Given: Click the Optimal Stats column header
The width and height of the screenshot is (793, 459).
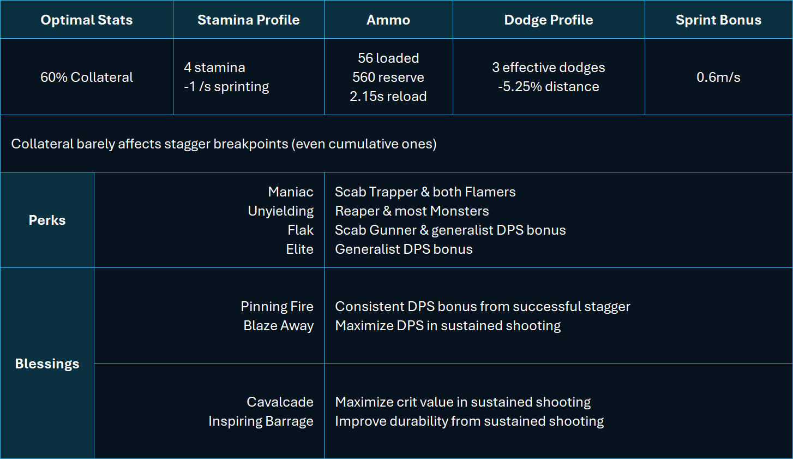Looking at the screenshot, I should tap(87, 20).
